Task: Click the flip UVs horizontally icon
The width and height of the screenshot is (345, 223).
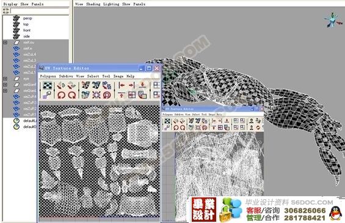Action: tap(61, 85)
